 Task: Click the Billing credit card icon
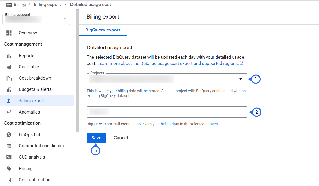click(9, 5)
